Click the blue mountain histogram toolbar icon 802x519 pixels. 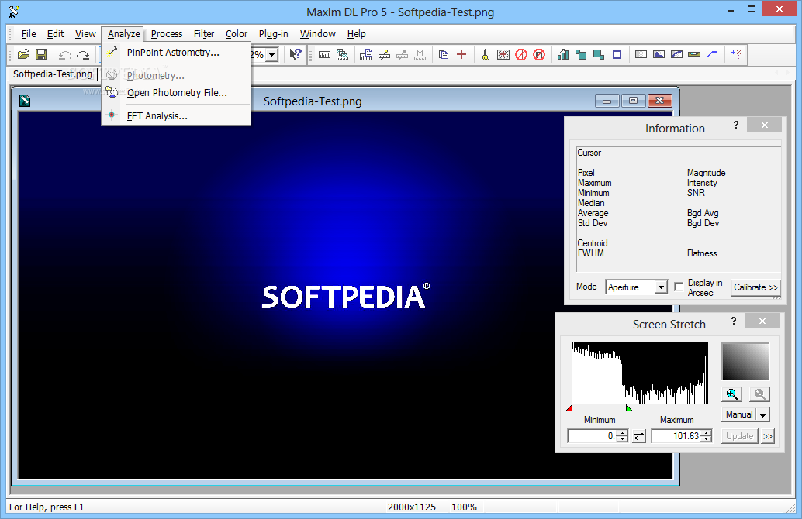659,54
